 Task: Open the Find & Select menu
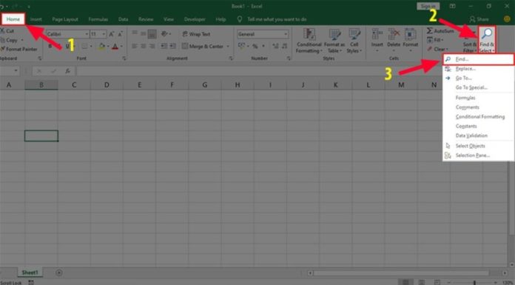(x=487, y=40)
